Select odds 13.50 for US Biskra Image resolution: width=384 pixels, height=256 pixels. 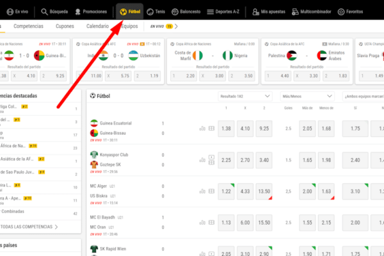pos(264,191)
